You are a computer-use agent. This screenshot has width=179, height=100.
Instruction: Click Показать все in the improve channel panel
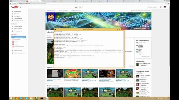click(x=146, y=57)
